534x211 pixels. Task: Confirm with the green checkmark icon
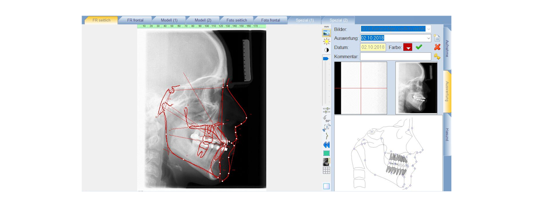(x=419, y=47)
